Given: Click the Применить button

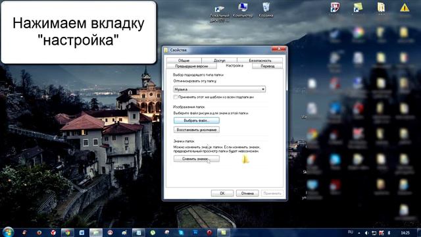Looking at the screenshot, I should (272, 193).
